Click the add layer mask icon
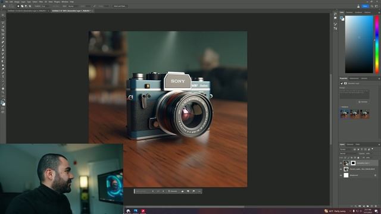 tap(360, 206)
